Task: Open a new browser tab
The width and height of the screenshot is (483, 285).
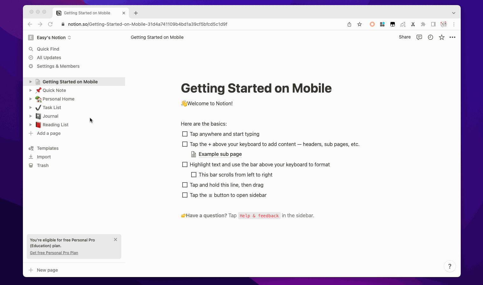Action: (136, 13)
